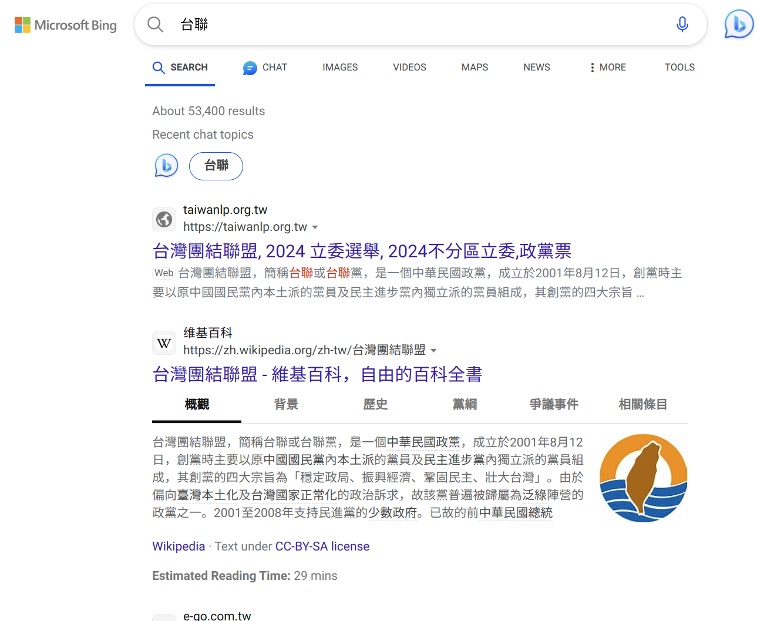
Task: Click the three-dot icon beside MORE
Action: point(592,68)
